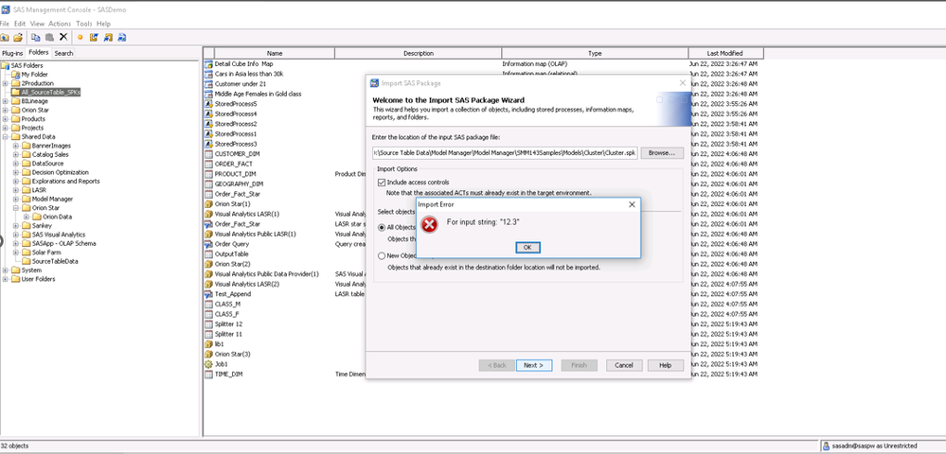Sort by the Type column header
Viewport: 946px width, 454px height.
595,53
